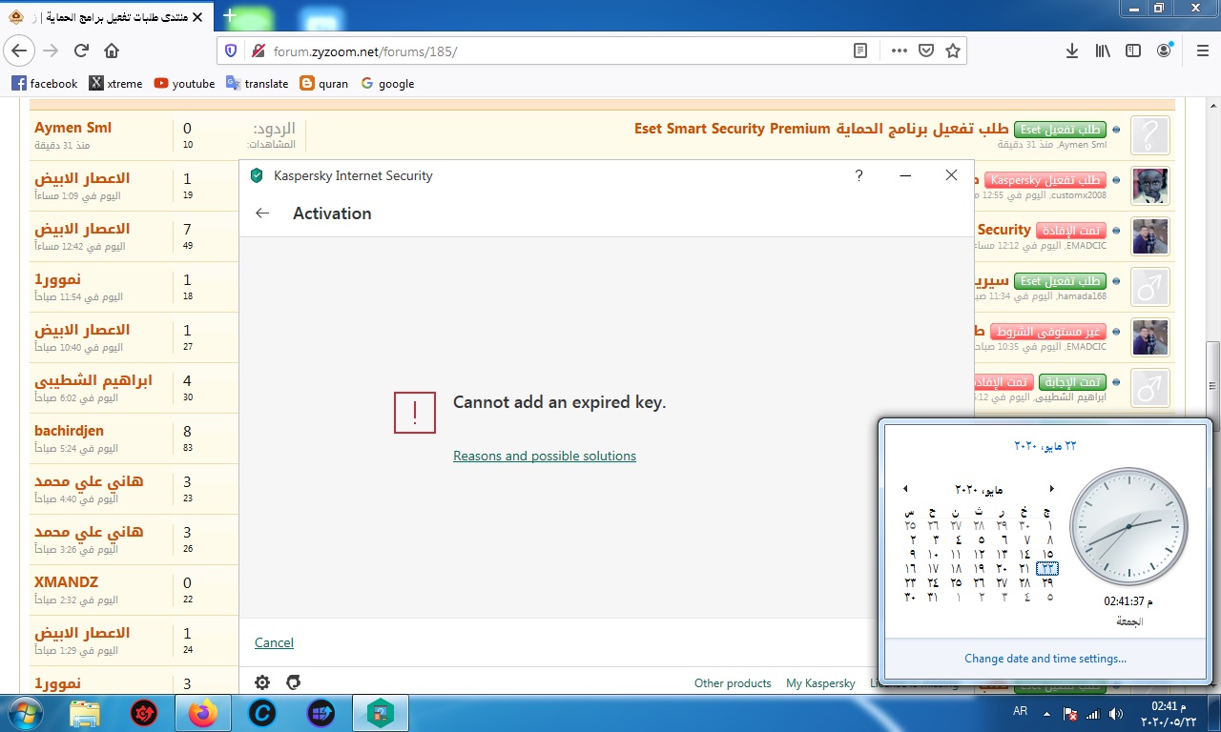Switch to Kaspersky from the taskbar
Image resolution: width=1221 pixels, height=732 pixels.
point(381,713)
